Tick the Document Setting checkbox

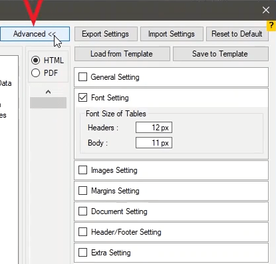(x=82, y=211)
